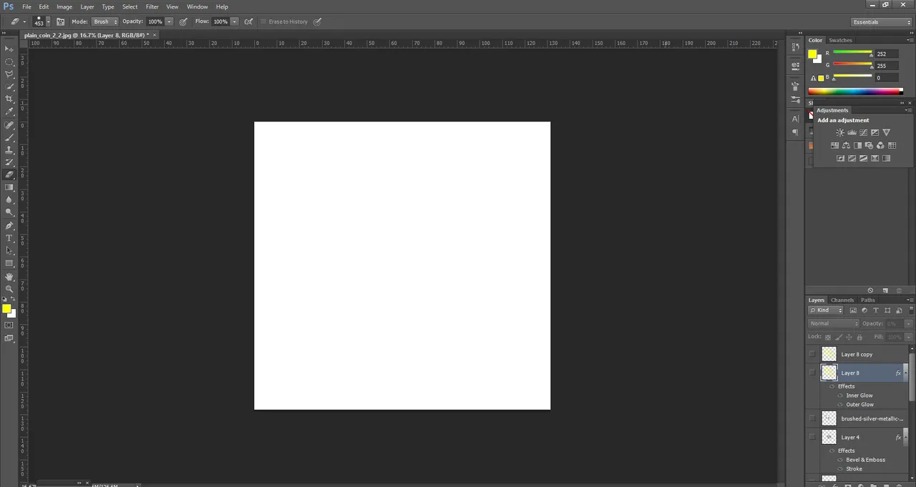Switch to the Channels tab
Image resolution: width=916 pixels, height=487 pixels.
pos(842,300)
